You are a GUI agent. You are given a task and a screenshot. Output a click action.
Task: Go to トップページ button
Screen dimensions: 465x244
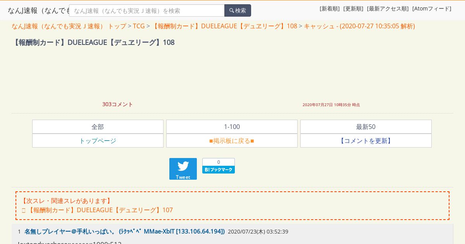point(98,141)
